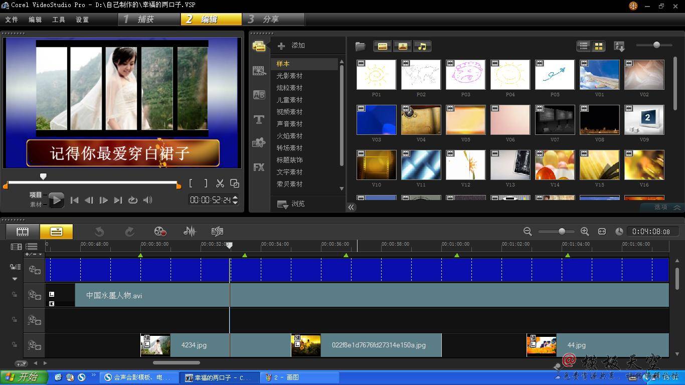Click the preview scrubber jog handle

coord(43,176)
